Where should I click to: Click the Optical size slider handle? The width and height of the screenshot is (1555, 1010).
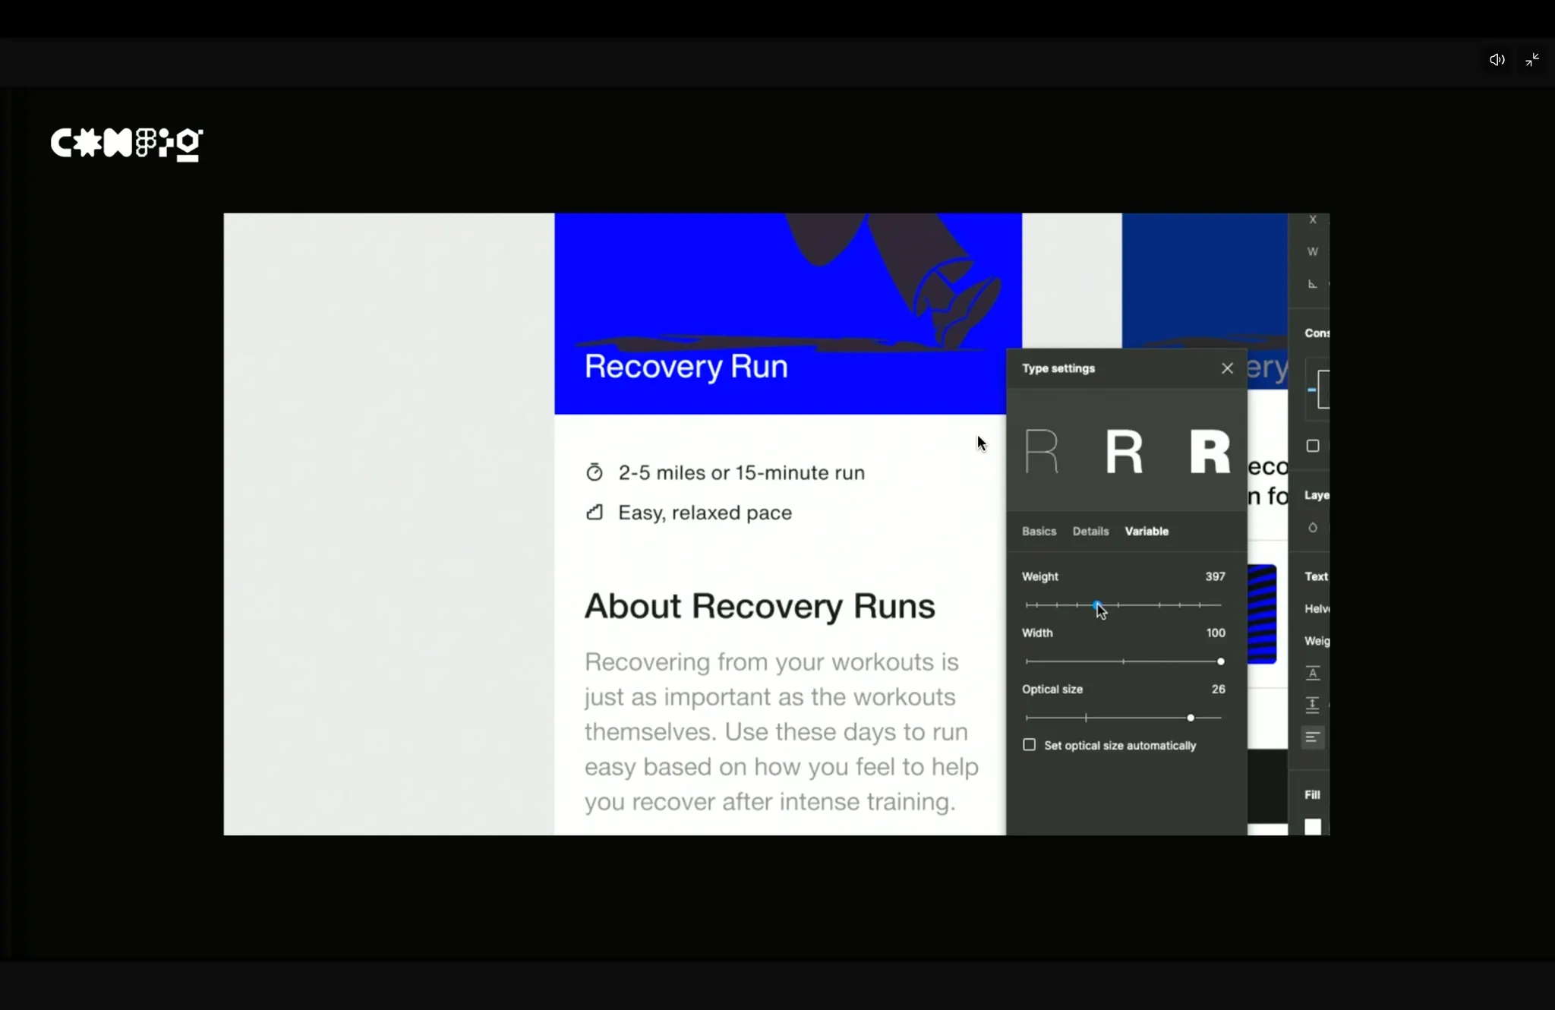coord(1191,718)
